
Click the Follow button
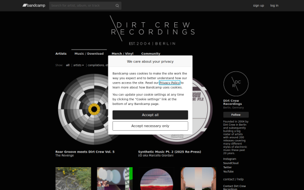click(236, 115)
